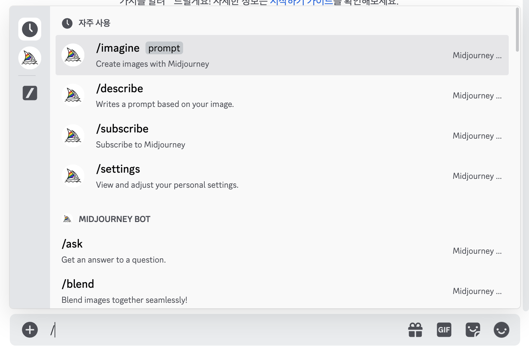The width and height of the screenshot is (529, 361).
Task: Click 'Subscribe to Midjourney' description
Action: 141,145
